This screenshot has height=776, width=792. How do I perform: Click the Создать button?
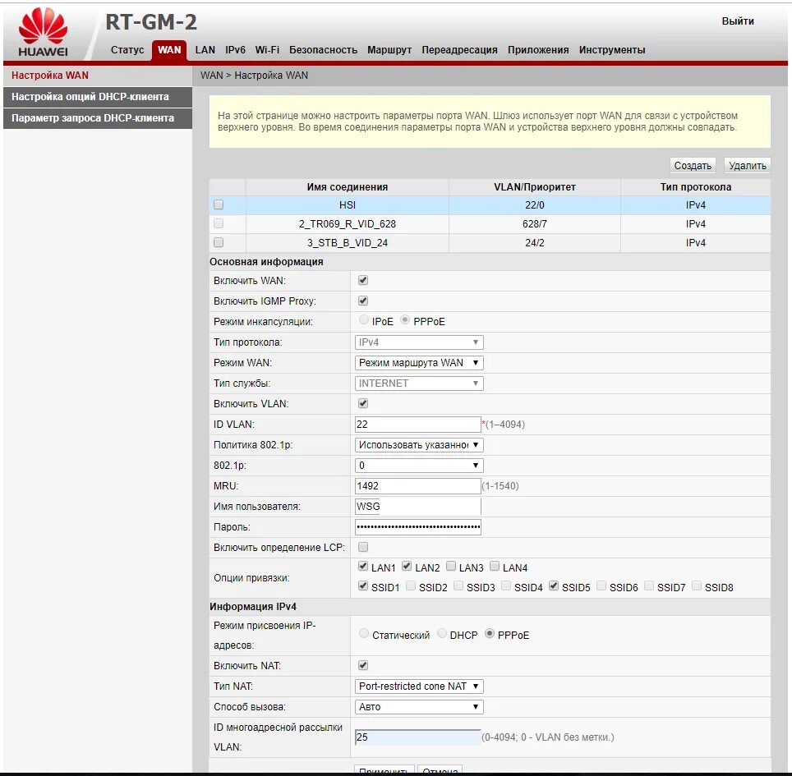[693, 166]
